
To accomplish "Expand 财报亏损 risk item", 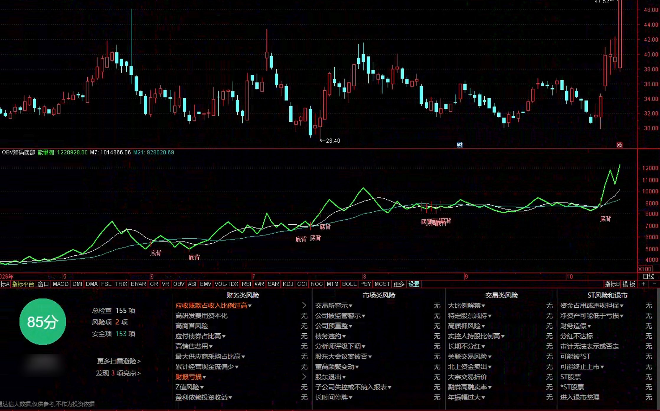I will (191, 377).
